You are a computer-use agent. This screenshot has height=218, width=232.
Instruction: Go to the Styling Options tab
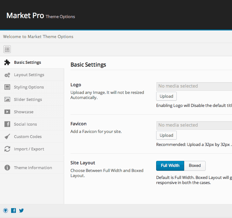(29, 87)
